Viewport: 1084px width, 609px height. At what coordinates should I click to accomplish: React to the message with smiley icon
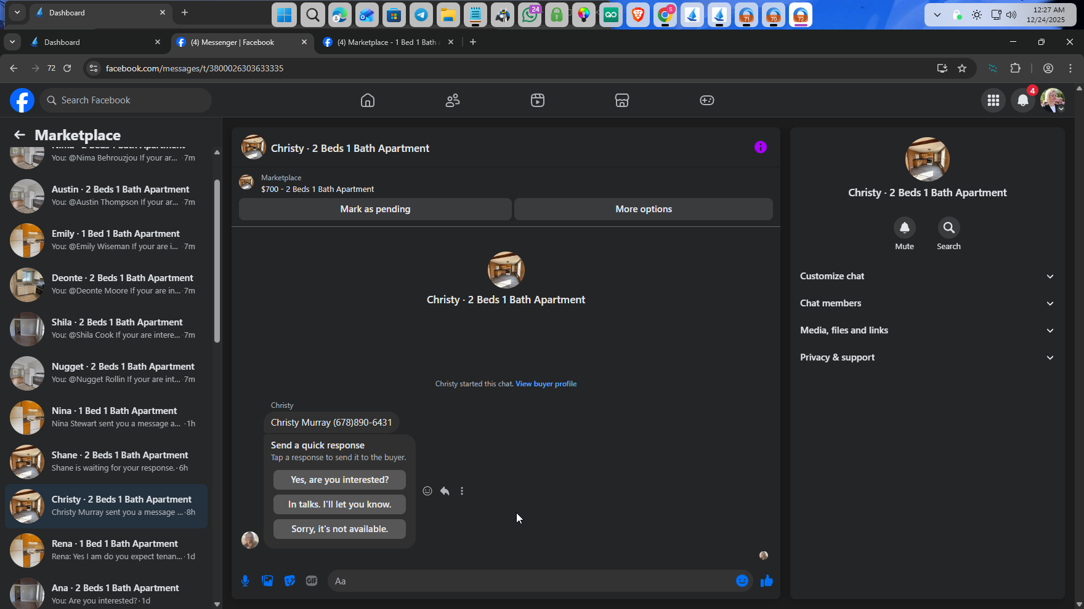[427, 491]
